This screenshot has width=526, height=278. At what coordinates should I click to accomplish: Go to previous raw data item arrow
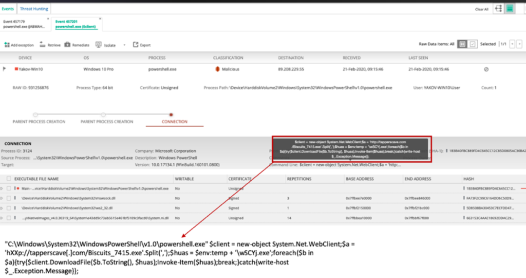(x=512, y=44)
